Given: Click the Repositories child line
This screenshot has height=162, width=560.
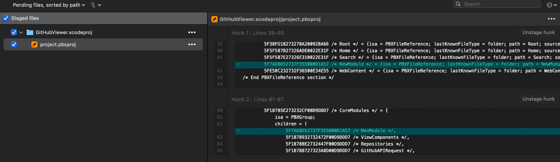Looking at the screenshot, I should [x=344, y=144].
